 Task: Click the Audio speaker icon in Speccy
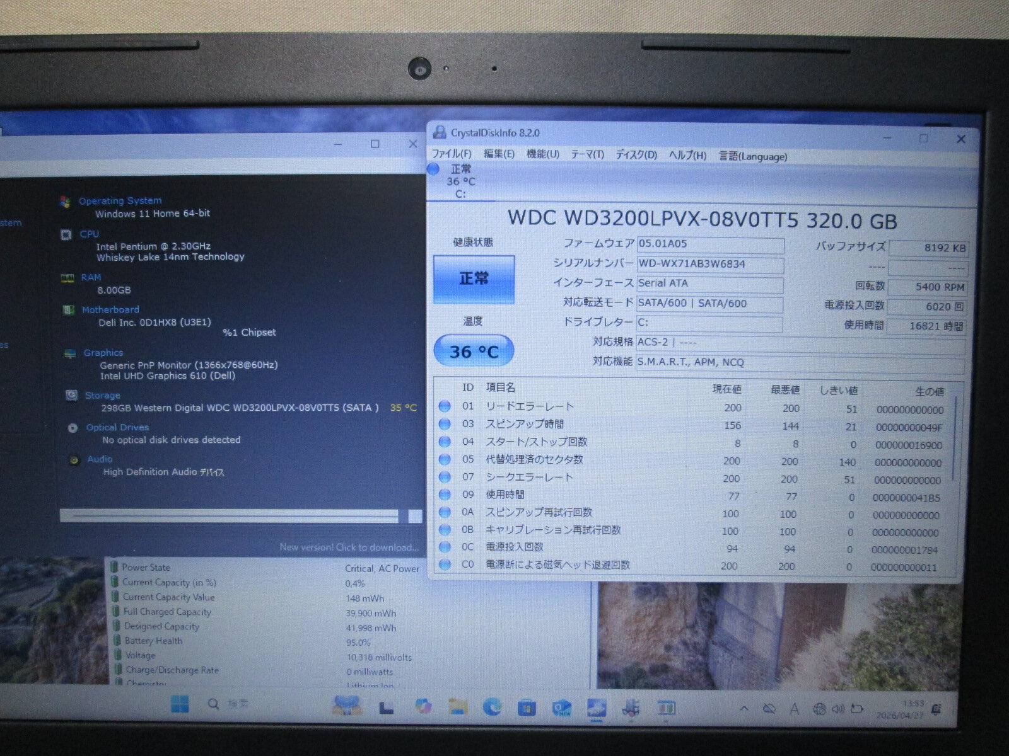click(74, 460)
